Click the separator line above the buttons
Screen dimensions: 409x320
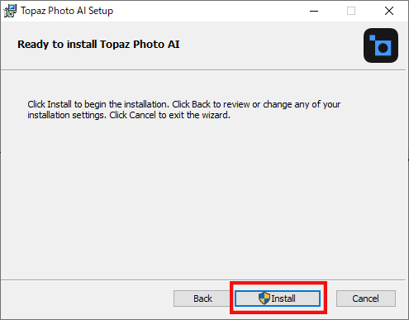[x=203, y=279]
